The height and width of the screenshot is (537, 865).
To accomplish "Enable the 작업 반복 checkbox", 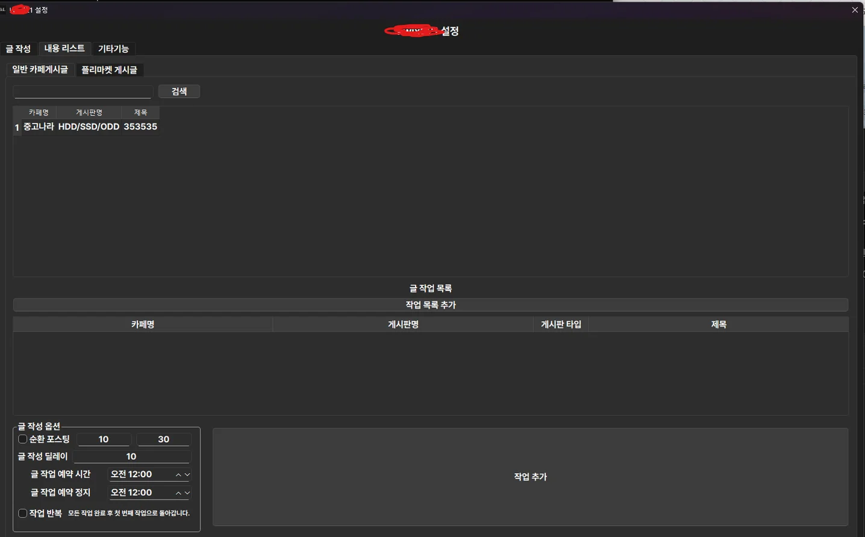I will click(22, 513).
